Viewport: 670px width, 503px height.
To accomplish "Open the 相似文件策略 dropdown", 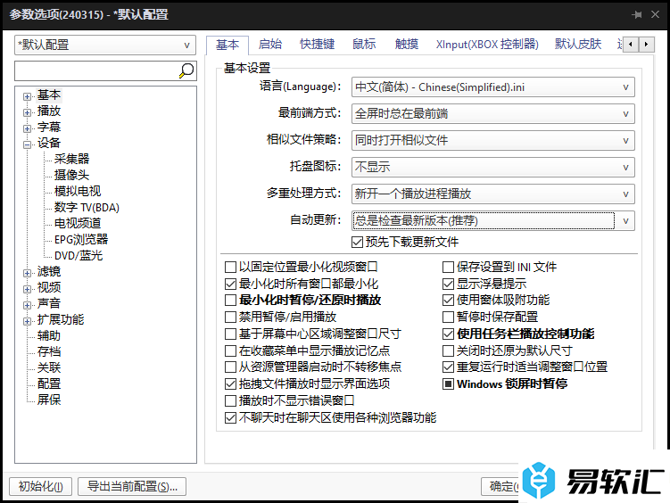I will (x=492, y=141).
